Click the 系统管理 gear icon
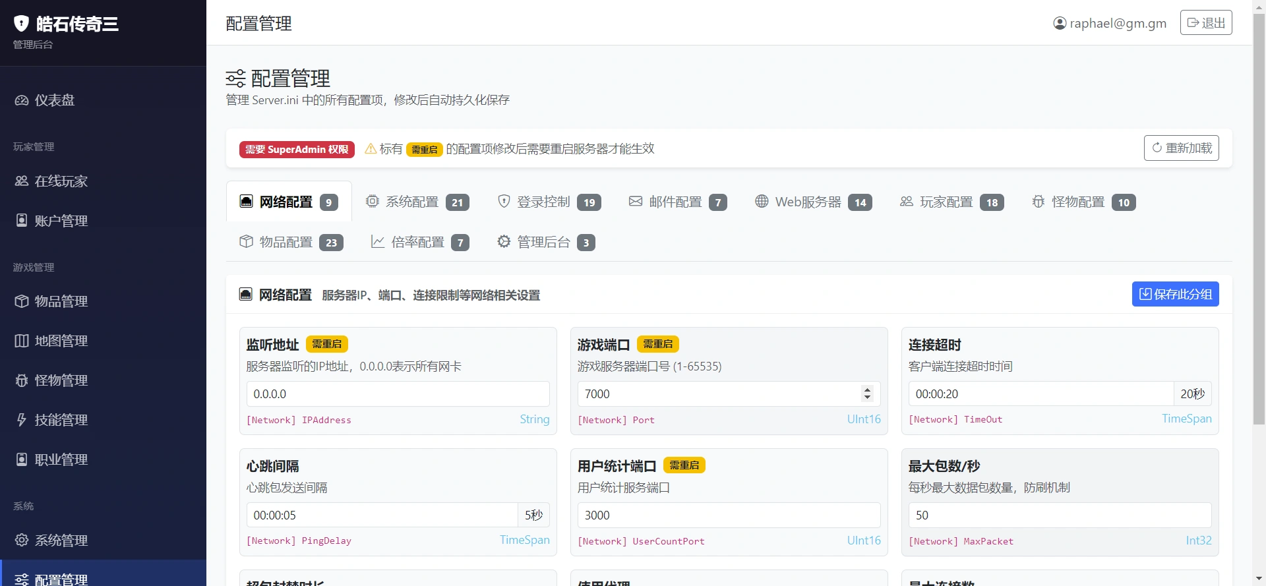The width and height of the screenshot is (1266, 586). [22, 541]
